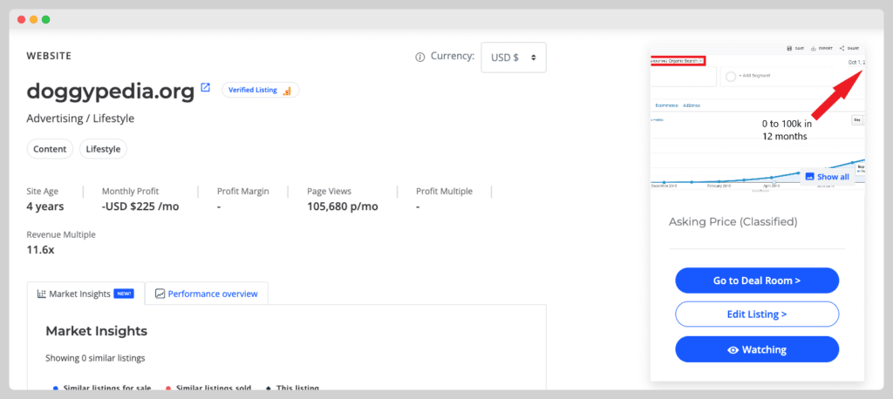Click the 105,680 p/mo page views value
The height and width of the screenshot is (399, 893).
point(342,206)
